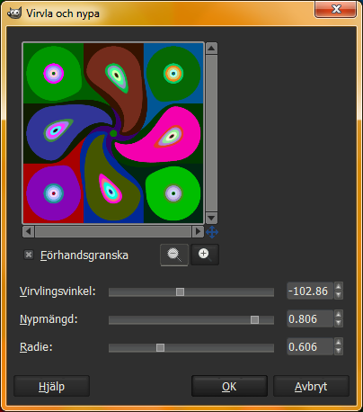Click the preview navigation cross-arrows icon
The image size is (363, 412).
tap(212, 232)
